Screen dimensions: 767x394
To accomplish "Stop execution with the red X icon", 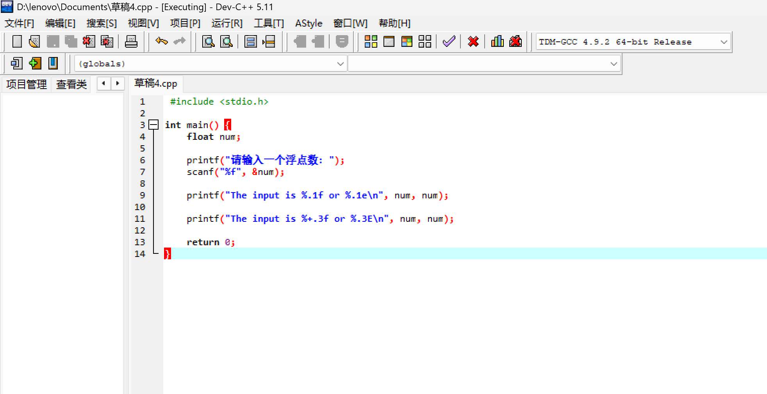I will pyautogui.click(x=473, y=41).
